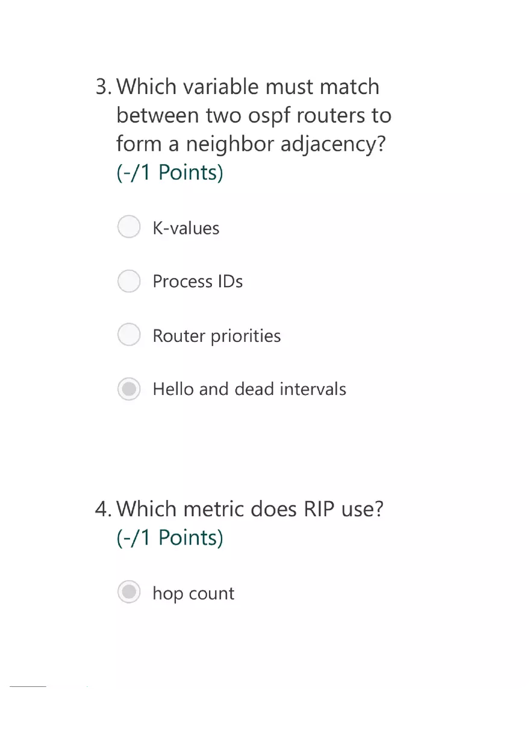Click the words 'between two ospf routers to'
Image resolution: width=530 pixels, height=752 pixels.
tap(254, 116)
